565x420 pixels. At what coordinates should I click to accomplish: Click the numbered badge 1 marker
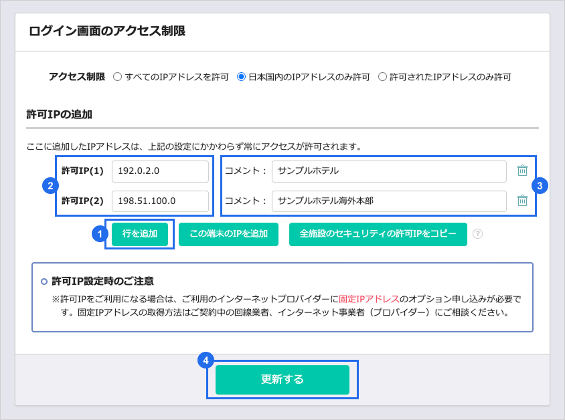[99, 234]
